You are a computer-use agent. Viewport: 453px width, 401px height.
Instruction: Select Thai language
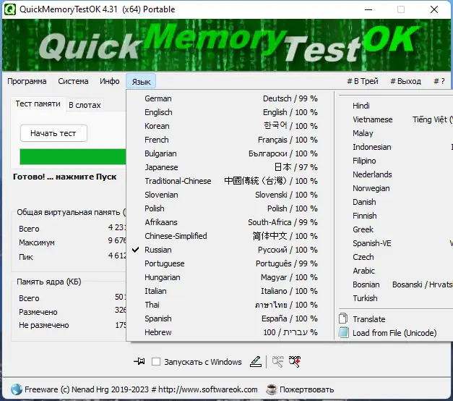[230, 305]
